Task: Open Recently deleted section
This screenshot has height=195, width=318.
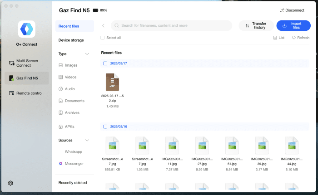Action: (x=73, y=183)
